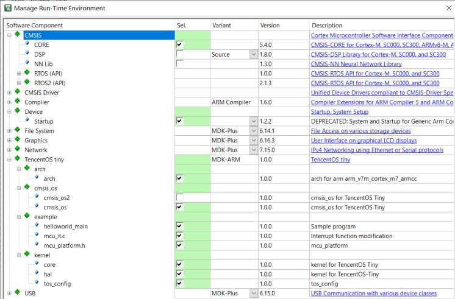455x299 pixels.
Task: Open the File Access on storage devices link
Action: 360,131
